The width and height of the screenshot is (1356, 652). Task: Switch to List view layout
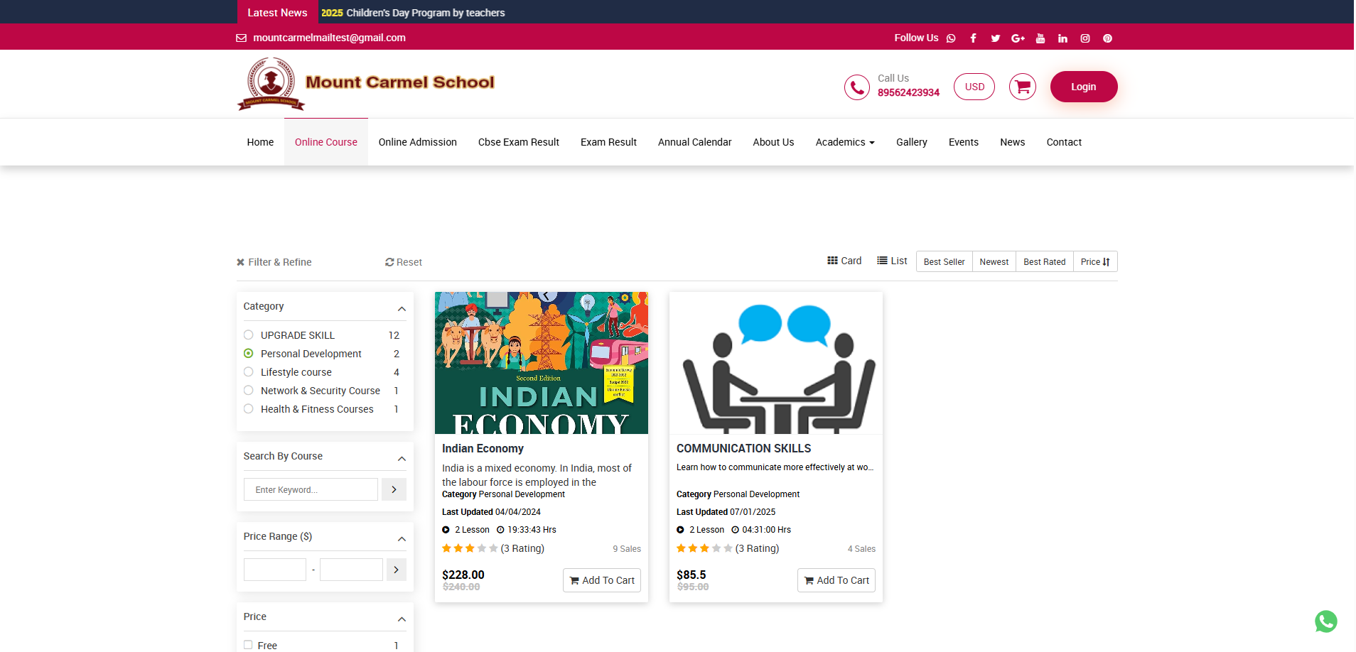[x=892, y=261]
